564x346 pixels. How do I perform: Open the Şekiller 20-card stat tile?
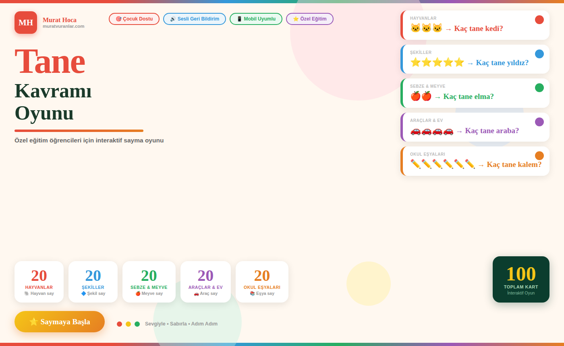coord(93,282)
